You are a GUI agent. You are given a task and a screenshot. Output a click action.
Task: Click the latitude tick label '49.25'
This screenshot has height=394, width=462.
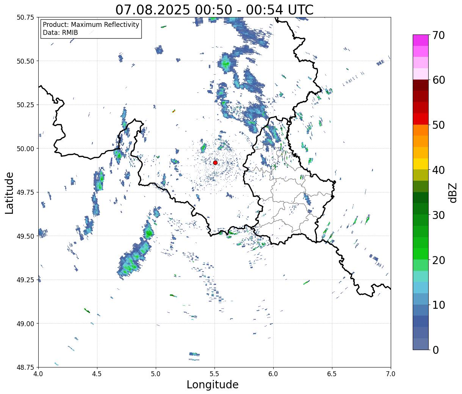click(x=25, y=280)
